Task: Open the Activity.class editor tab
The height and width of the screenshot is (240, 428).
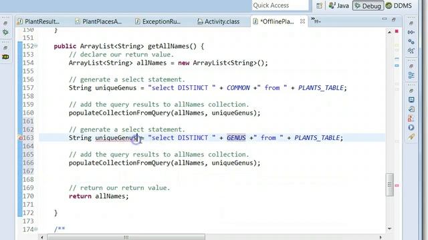Action: [219, 21]
